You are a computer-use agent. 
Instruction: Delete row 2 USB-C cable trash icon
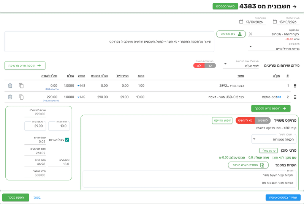10,97
